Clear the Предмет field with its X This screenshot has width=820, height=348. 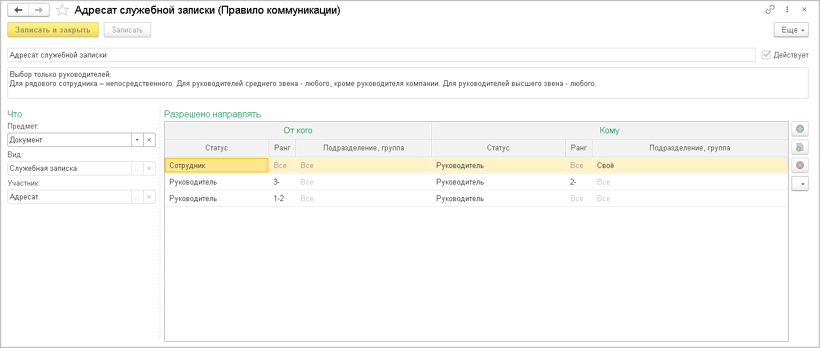(x=148, y=140)
